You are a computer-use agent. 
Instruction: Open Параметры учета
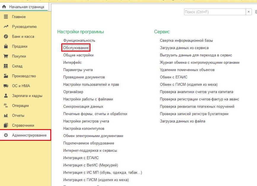(78, 70)
